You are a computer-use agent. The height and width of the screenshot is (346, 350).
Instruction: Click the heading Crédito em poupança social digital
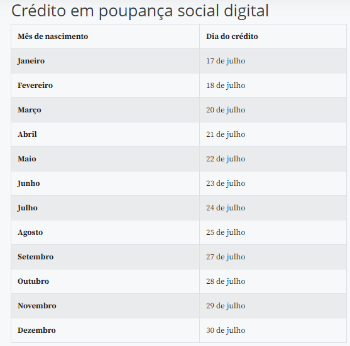click(x=139, y=11)
